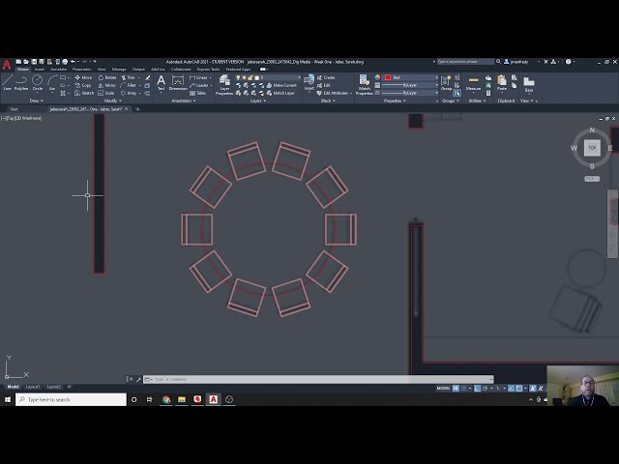This screenshot has width=619, height=464.
Task: Toggle ortho mode in status bar
Action: pyautogui.click(x=477, y=389)
